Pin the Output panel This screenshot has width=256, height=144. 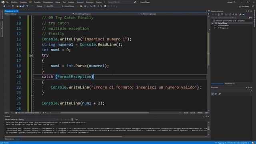[206, 116]
